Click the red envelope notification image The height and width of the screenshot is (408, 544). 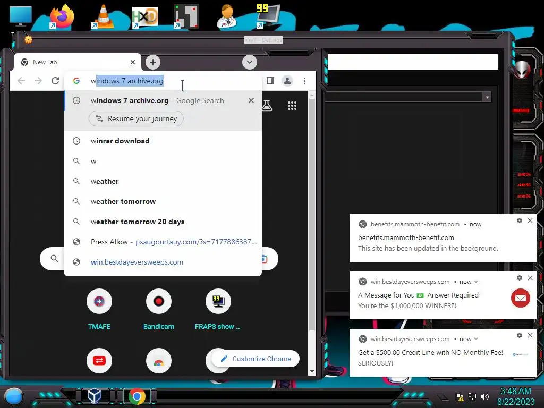coord(521,298)
